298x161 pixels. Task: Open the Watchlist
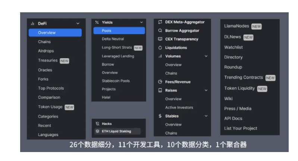[233, 47]
